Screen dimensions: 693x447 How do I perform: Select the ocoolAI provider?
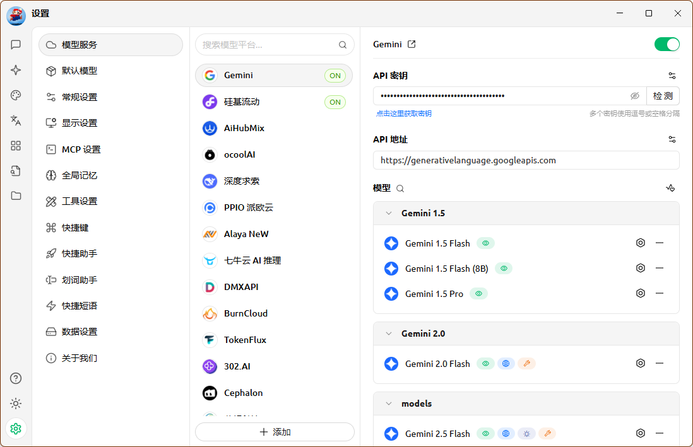pos(274,154)
